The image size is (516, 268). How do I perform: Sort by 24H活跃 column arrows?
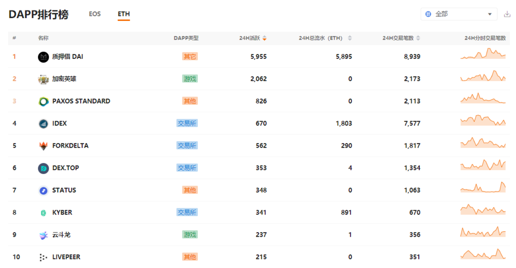pos(265,38)
